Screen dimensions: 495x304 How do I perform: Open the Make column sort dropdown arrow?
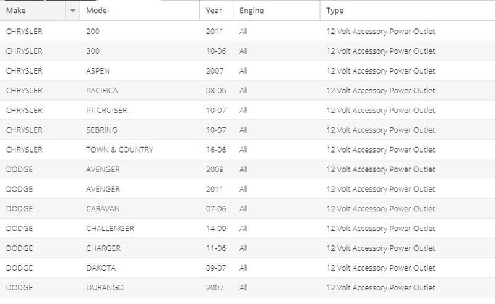point(72,11)
